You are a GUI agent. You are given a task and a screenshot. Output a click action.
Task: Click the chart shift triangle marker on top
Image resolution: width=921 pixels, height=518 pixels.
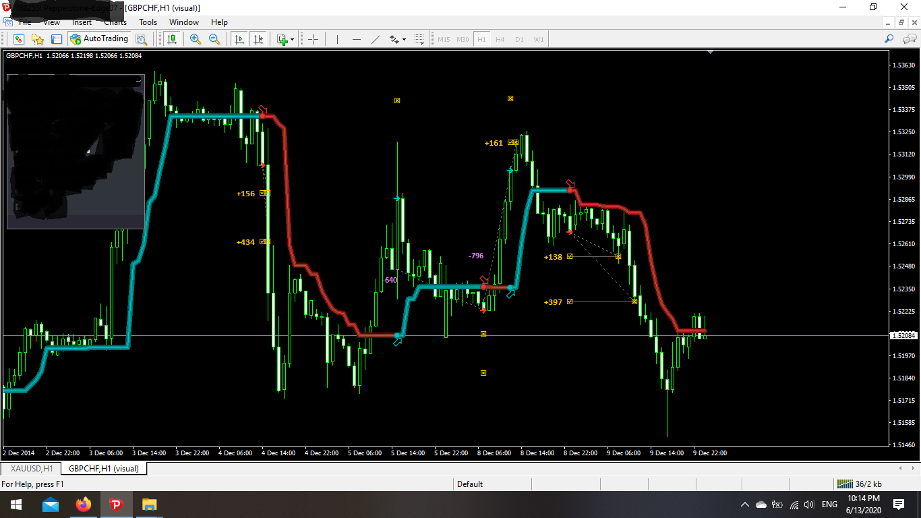pos(710,52)
